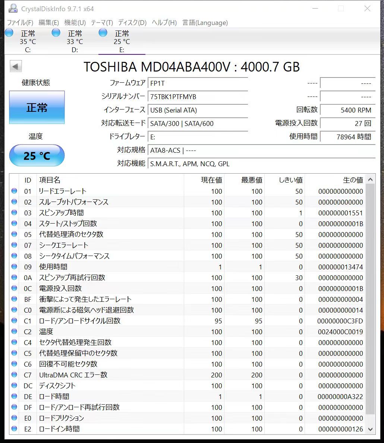This screenshot has height=443, width=384.
Task: Open the ディスク(D) menu
Action: [x=132, y=23]
